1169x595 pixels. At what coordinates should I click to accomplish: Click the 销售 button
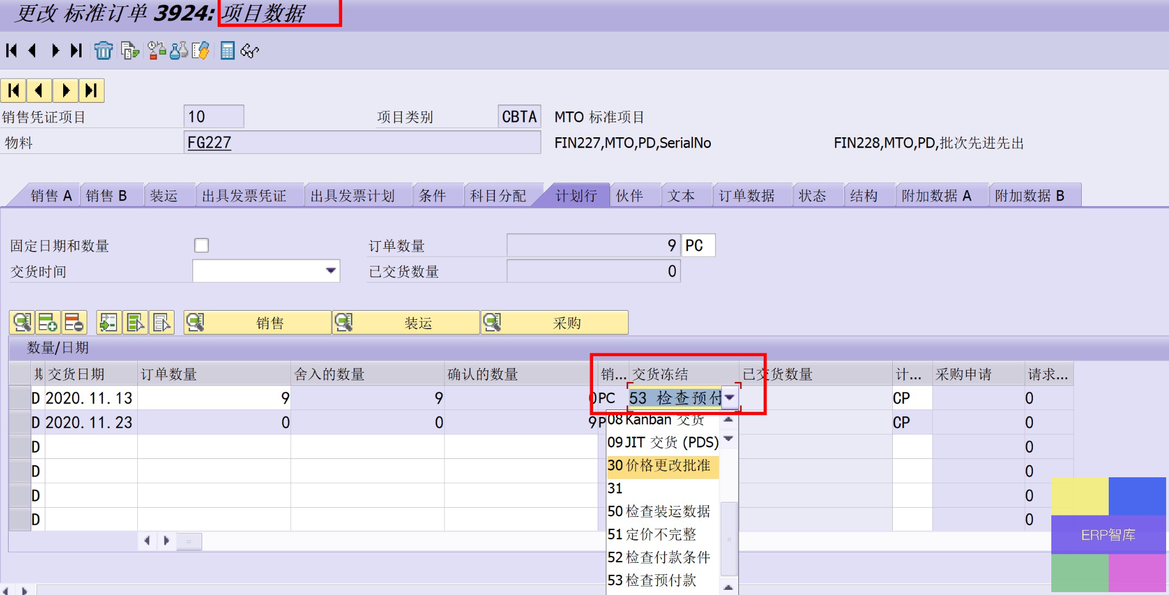258,323
